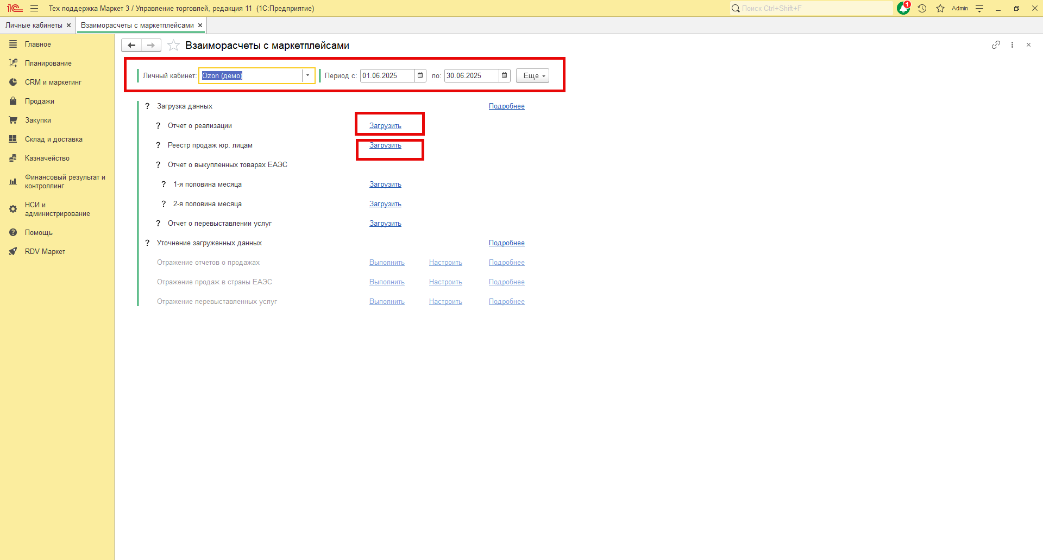This screenshot has width=1043, height=560.
Task: Click help icon for 2-я половина месяца
Action: (x=164, y=204)
